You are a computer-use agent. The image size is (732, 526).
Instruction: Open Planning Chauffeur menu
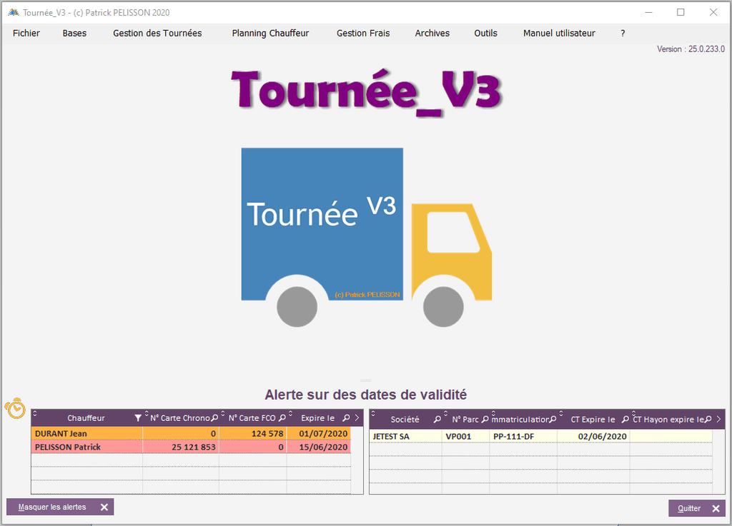[270, 33]
